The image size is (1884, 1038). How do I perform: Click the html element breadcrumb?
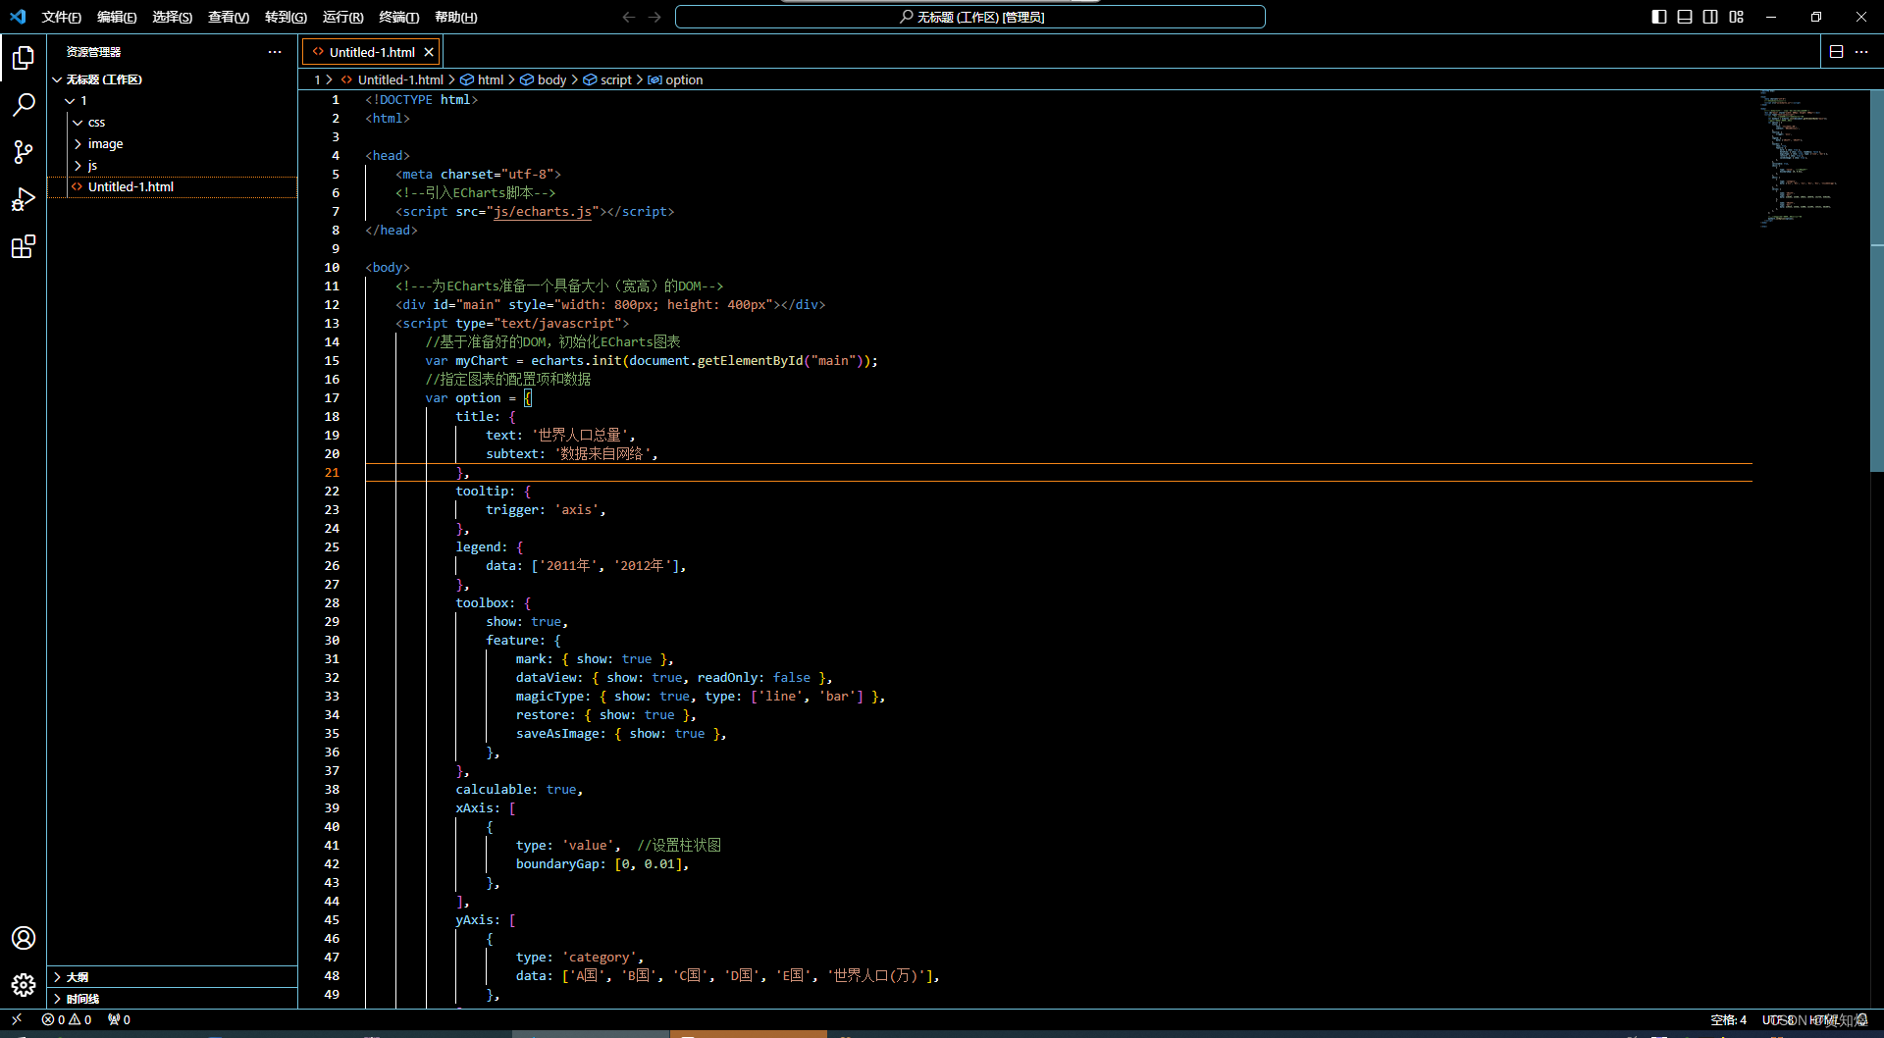click(482, 79)
